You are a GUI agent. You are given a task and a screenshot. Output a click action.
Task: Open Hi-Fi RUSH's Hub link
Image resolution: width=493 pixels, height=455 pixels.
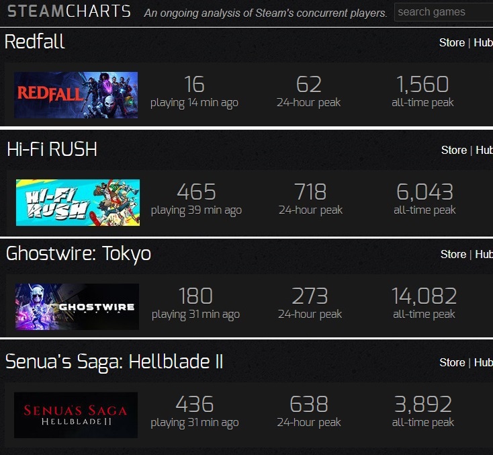(484, 150)
